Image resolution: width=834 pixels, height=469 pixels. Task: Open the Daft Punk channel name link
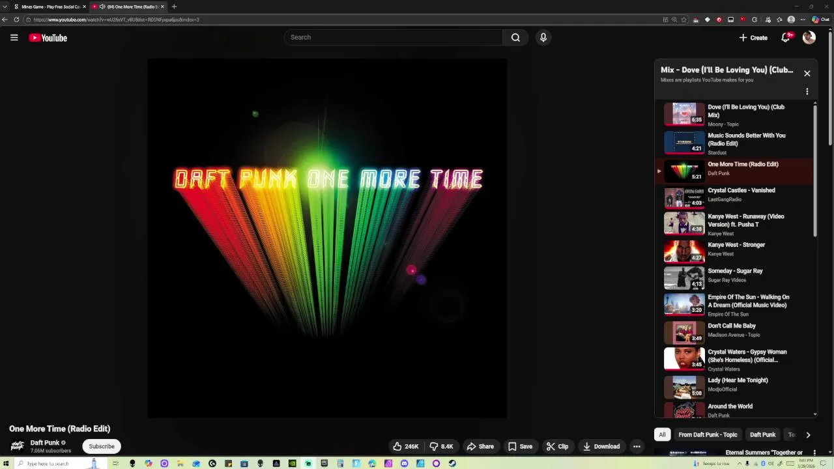(45, 442)
